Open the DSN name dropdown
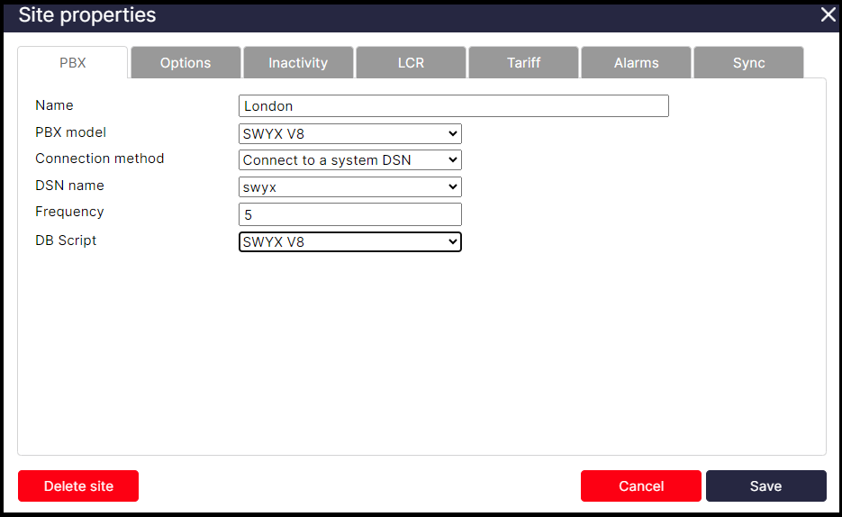Image resolution: width=842 pixels, height=517 pixels. [350, 186]
